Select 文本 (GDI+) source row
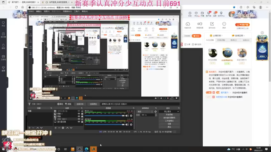The width and height of the screenshot is (271, 152). 68,119
